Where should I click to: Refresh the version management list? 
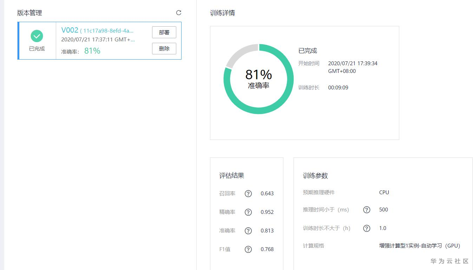(x=179, y=13)
